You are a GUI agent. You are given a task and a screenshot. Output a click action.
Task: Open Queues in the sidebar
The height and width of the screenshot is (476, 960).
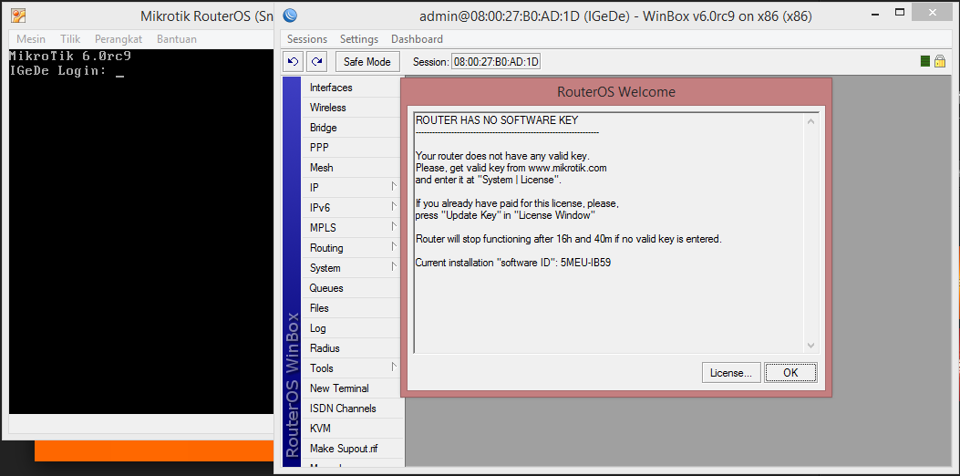(352, 288)
